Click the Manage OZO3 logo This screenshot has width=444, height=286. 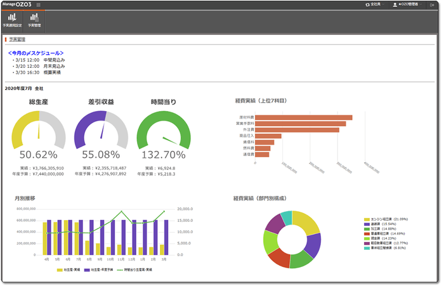[x=18, y=4]
